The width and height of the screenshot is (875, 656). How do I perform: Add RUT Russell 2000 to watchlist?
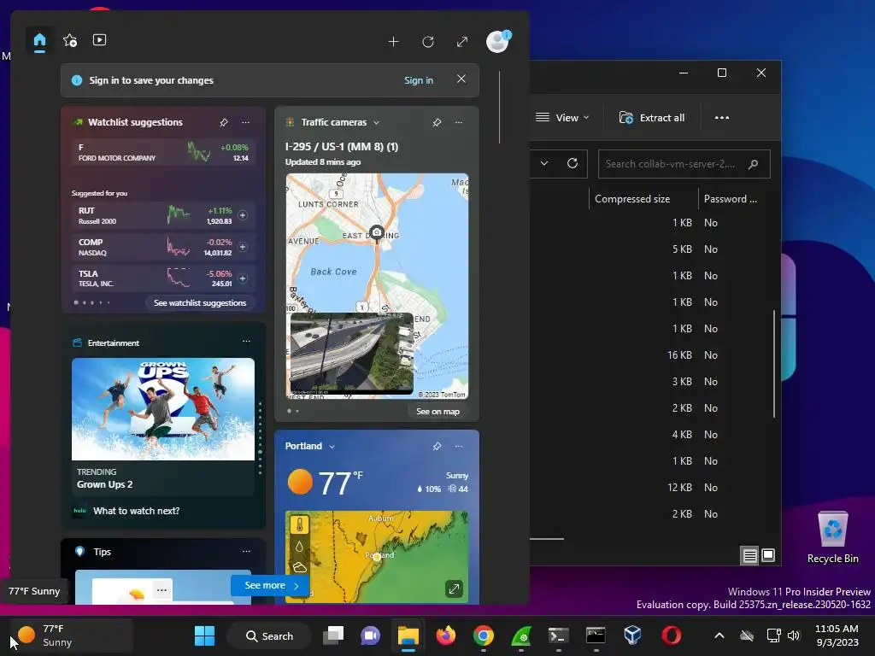[243, 215]
